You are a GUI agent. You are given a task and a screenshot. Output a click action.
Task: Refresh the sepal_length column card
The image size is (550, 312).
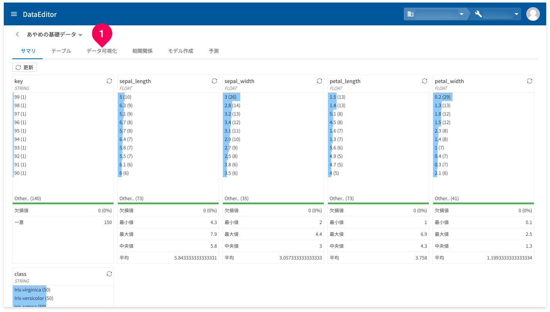coord(214,81)
